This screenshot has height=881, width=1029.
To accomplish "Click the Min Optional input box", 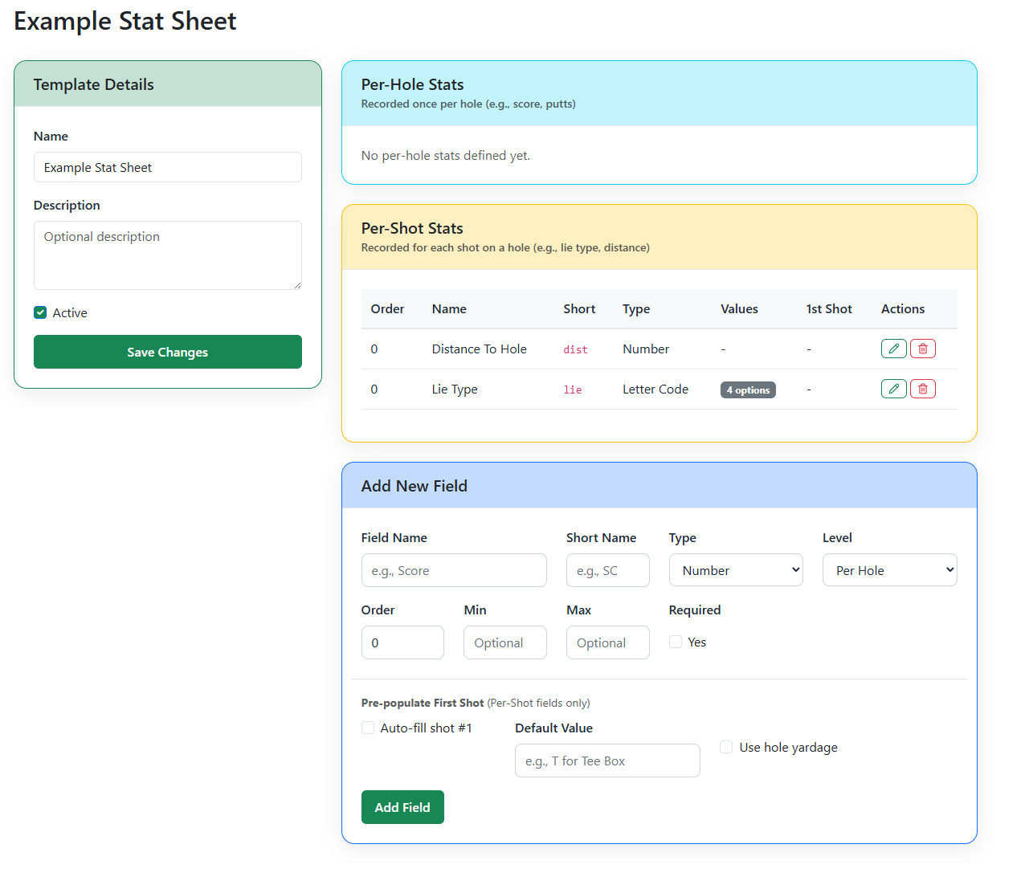I will [x=504, y=642].
